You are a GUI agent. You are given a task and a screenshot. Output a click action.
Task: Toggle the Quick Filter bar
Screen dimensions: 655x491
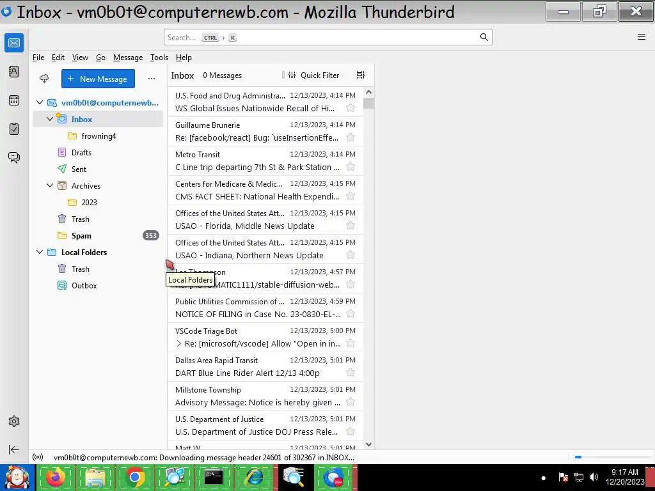tap(313, 75)
